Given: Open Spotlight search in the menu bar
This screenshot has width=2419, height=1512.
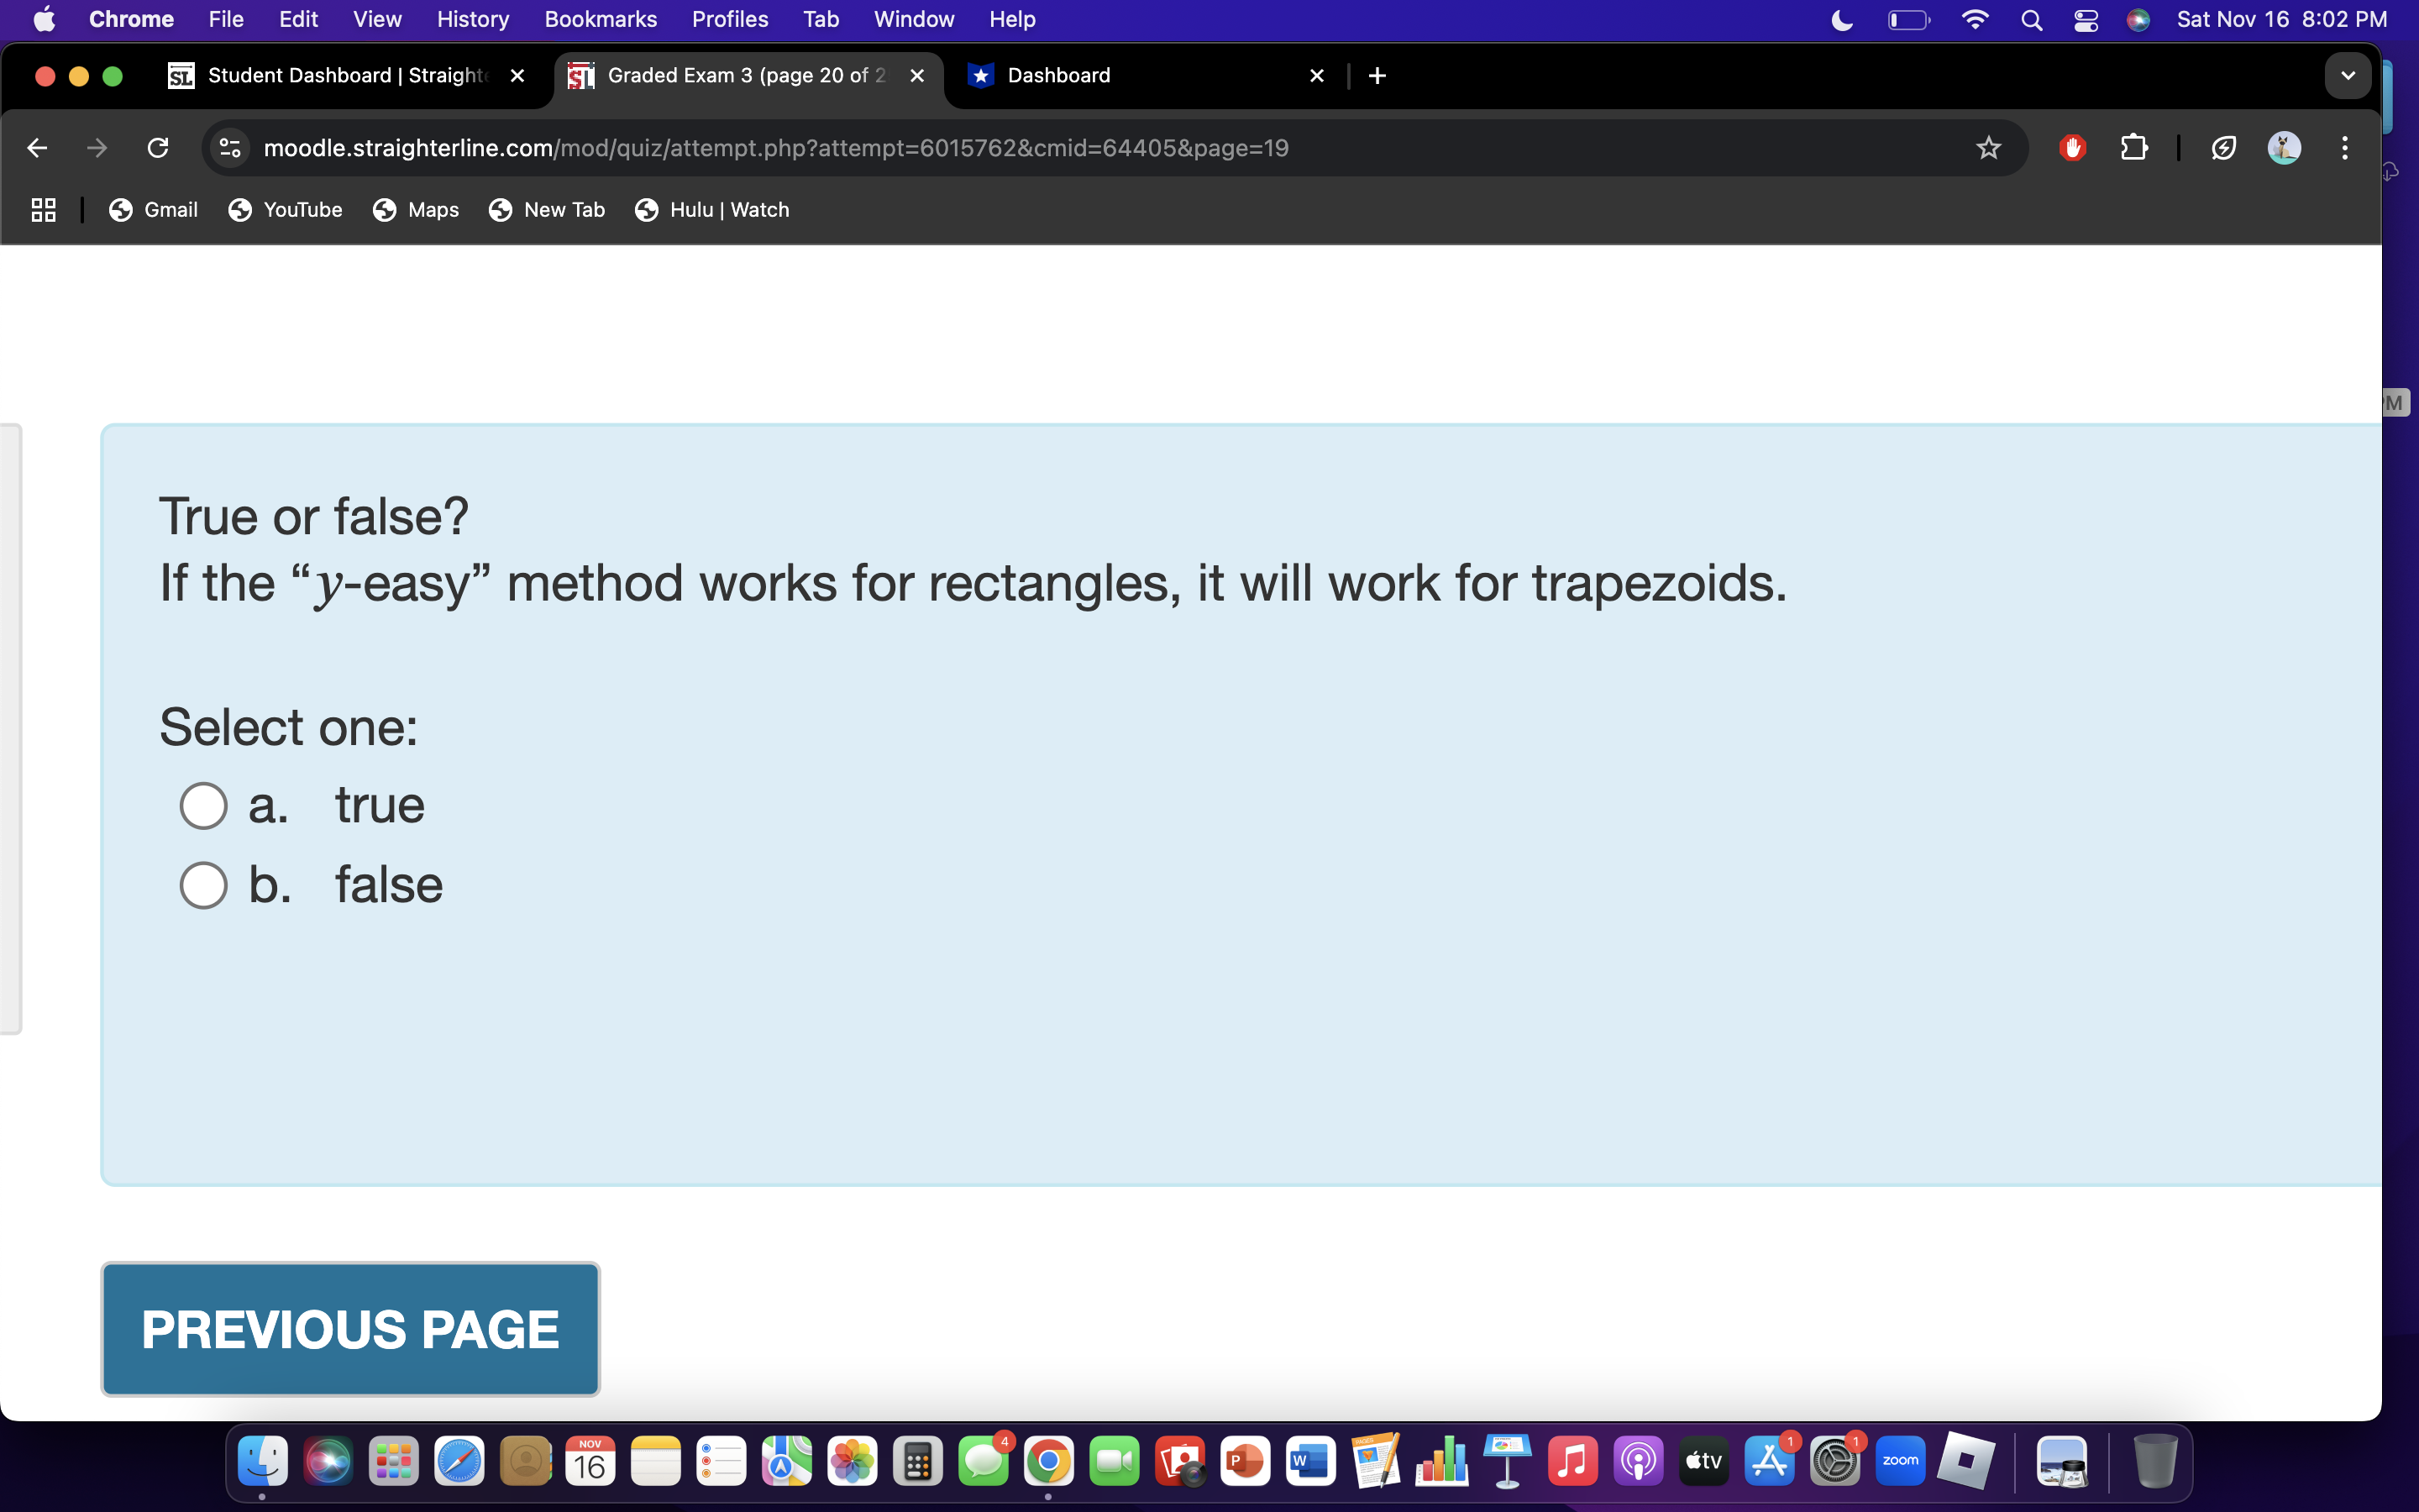Looking at the screenshot, I should point(2030,19).
